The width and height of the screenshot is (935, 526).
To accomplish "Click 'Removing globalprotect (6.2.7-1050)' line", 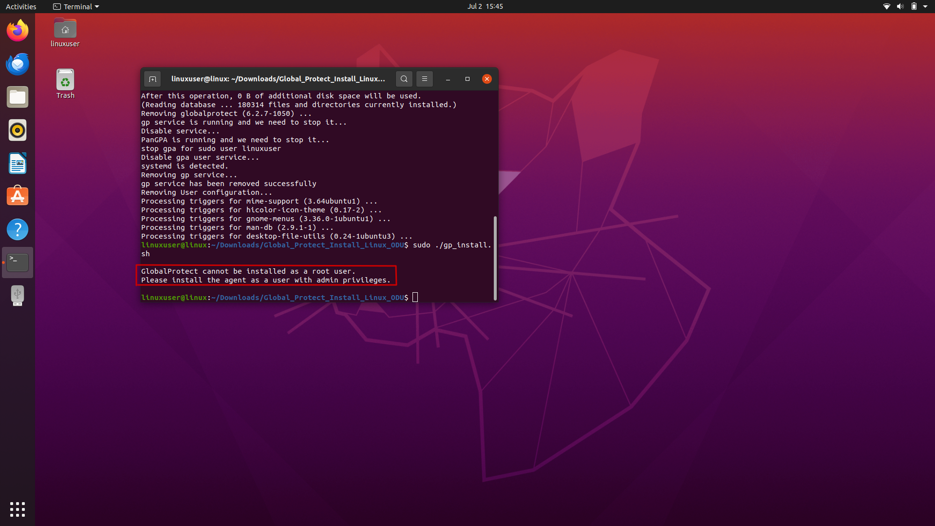I will [x=226, y=113].
